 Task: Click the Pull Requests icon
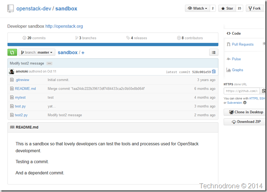[228, 44]
